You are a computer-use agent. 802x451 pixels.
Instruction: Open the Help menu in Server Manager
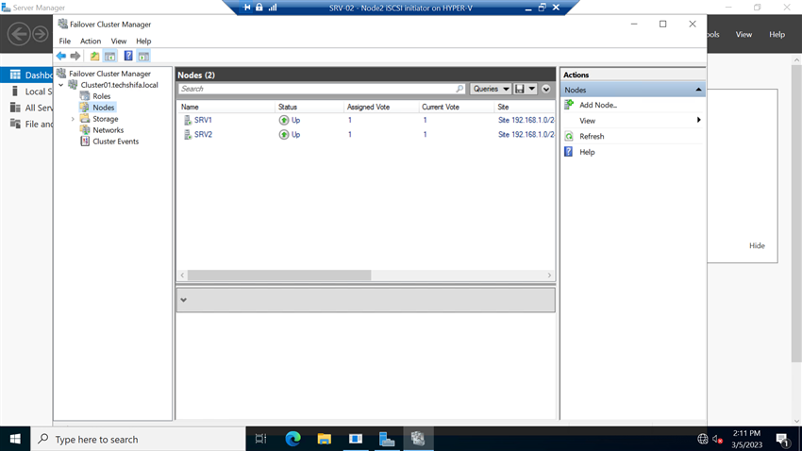point(777,34)
